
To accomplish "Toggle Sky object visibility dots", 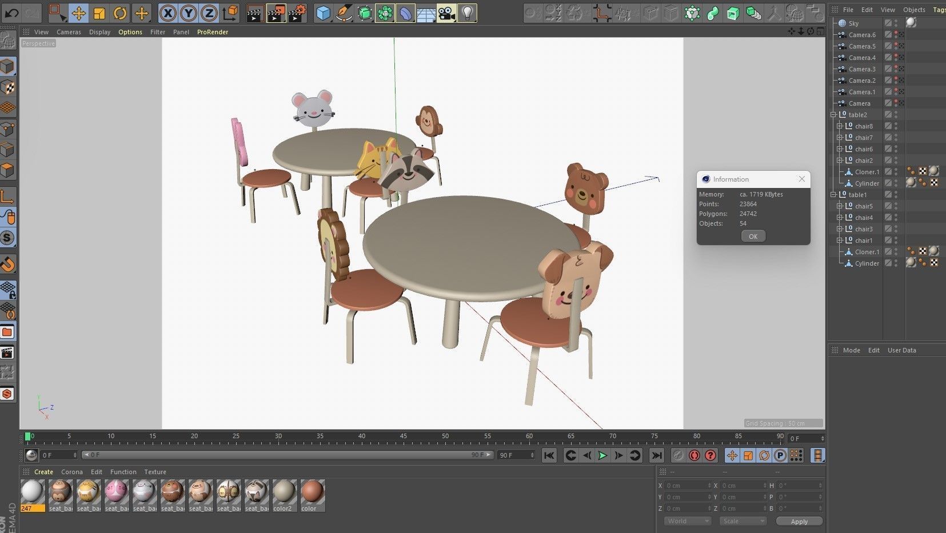I will pos(896,23).
